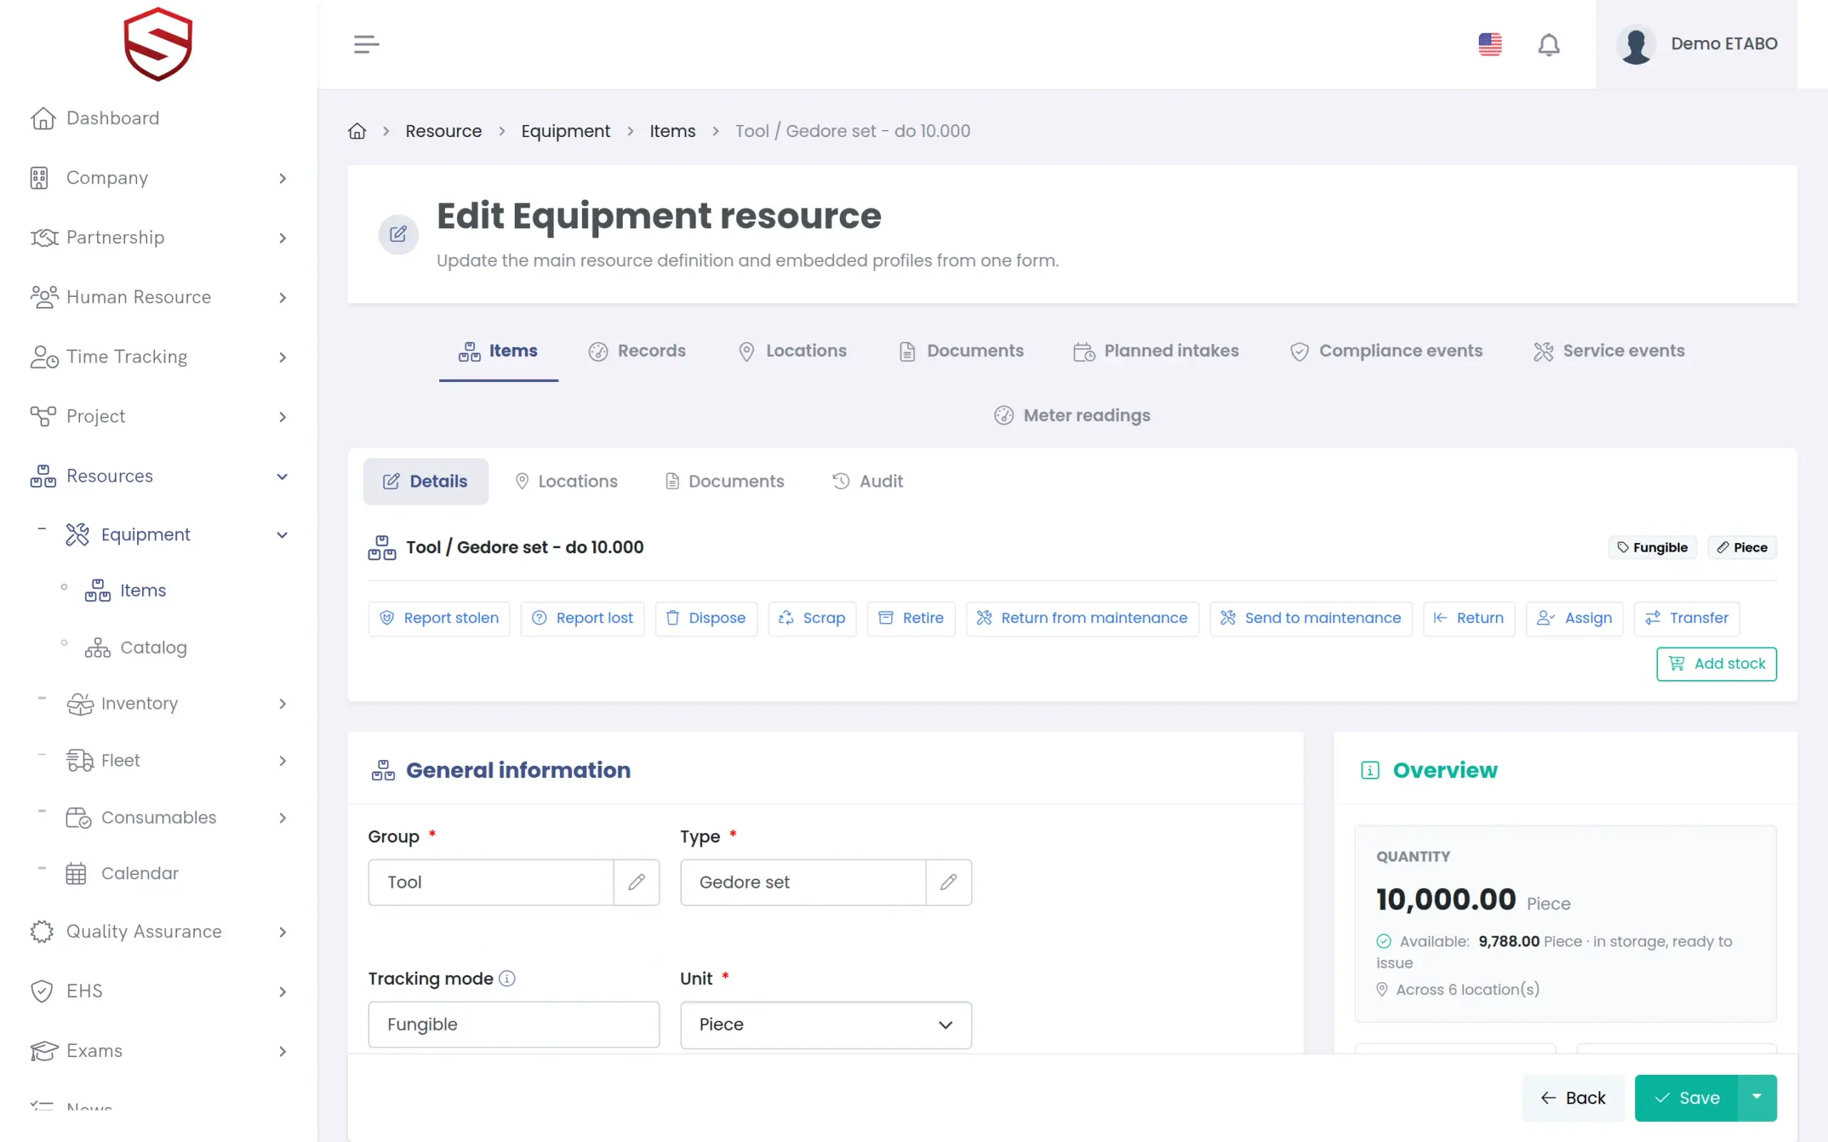Screen dimensions: 1828x1142
Task: Expand the Quality Assurance menu
Action: [283, 932]
